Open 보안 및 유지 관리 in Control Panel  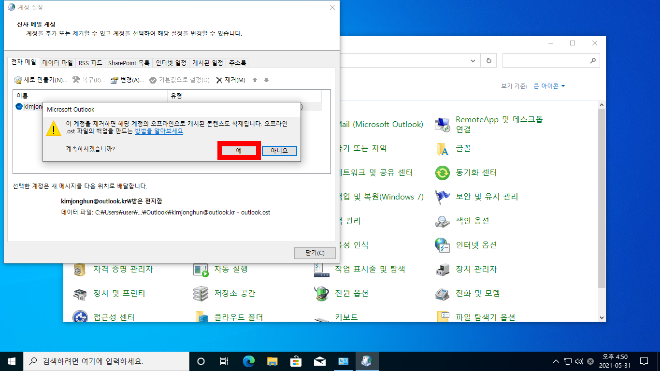tap(476, 197)
